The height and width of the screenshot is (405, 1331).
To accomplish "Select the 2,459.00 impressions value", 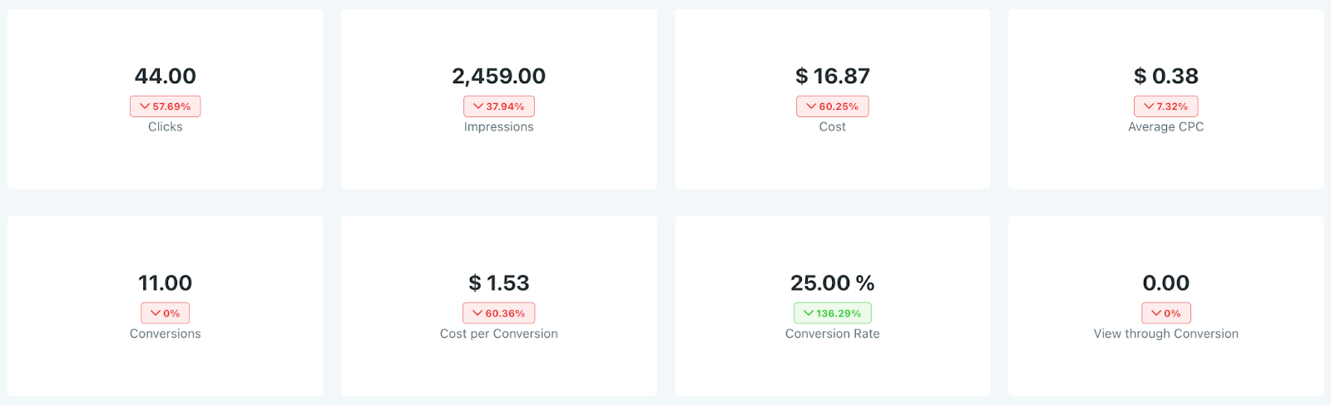I will coord(499,77).
